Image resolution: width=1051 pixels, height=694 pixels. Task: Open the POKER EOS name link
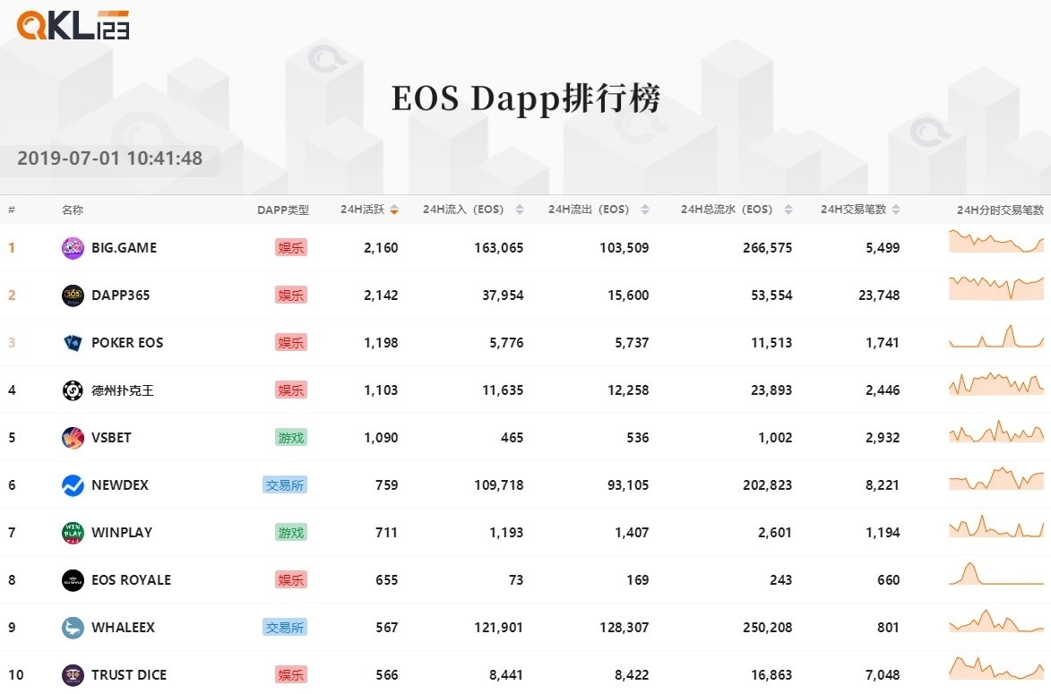click(127, 343)
